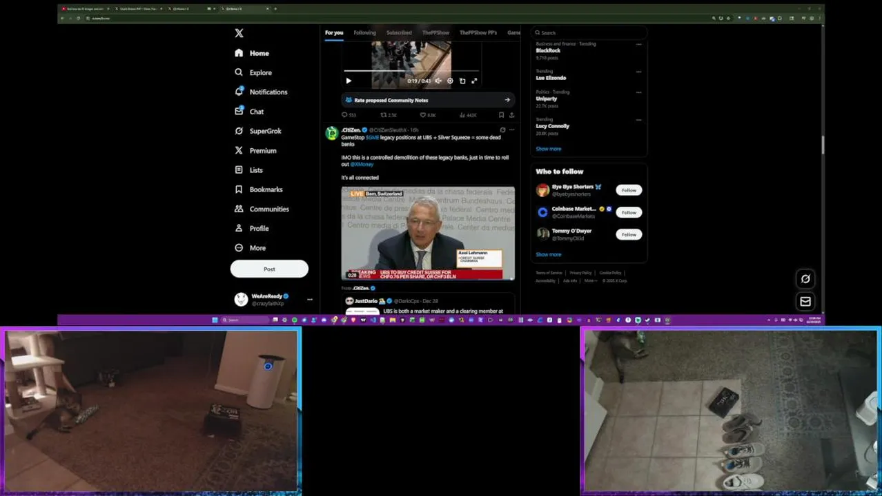
Task: Reply to the post with 553 comments
Action: pos(349,115)
